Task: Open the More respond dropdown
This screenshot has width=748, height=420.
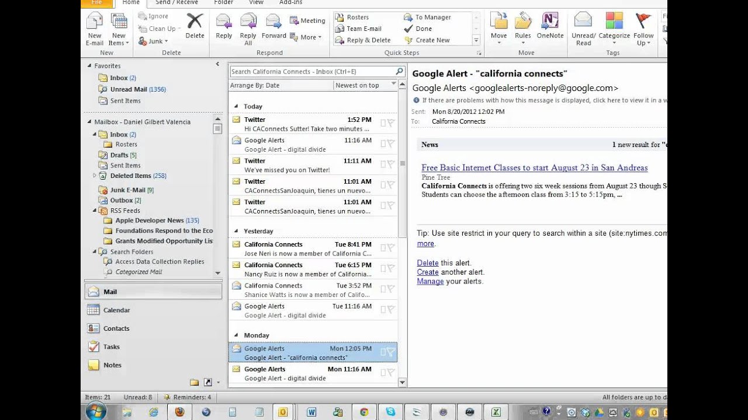Action: (x=306, y=37)
